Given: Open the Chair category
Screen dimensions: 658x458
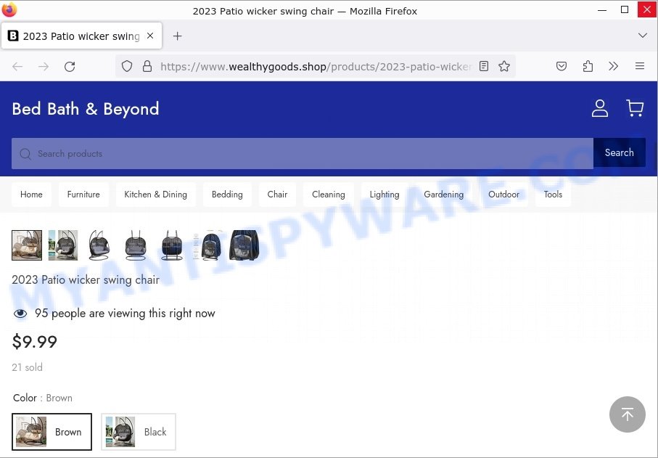Looking at the screenshot, I should click(x=277, y=195).
